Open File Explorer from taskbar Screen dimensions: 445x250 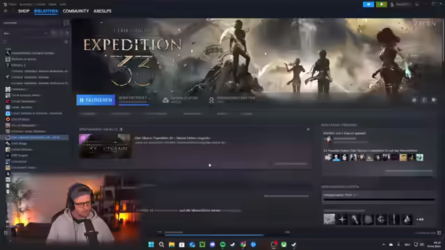172,244
